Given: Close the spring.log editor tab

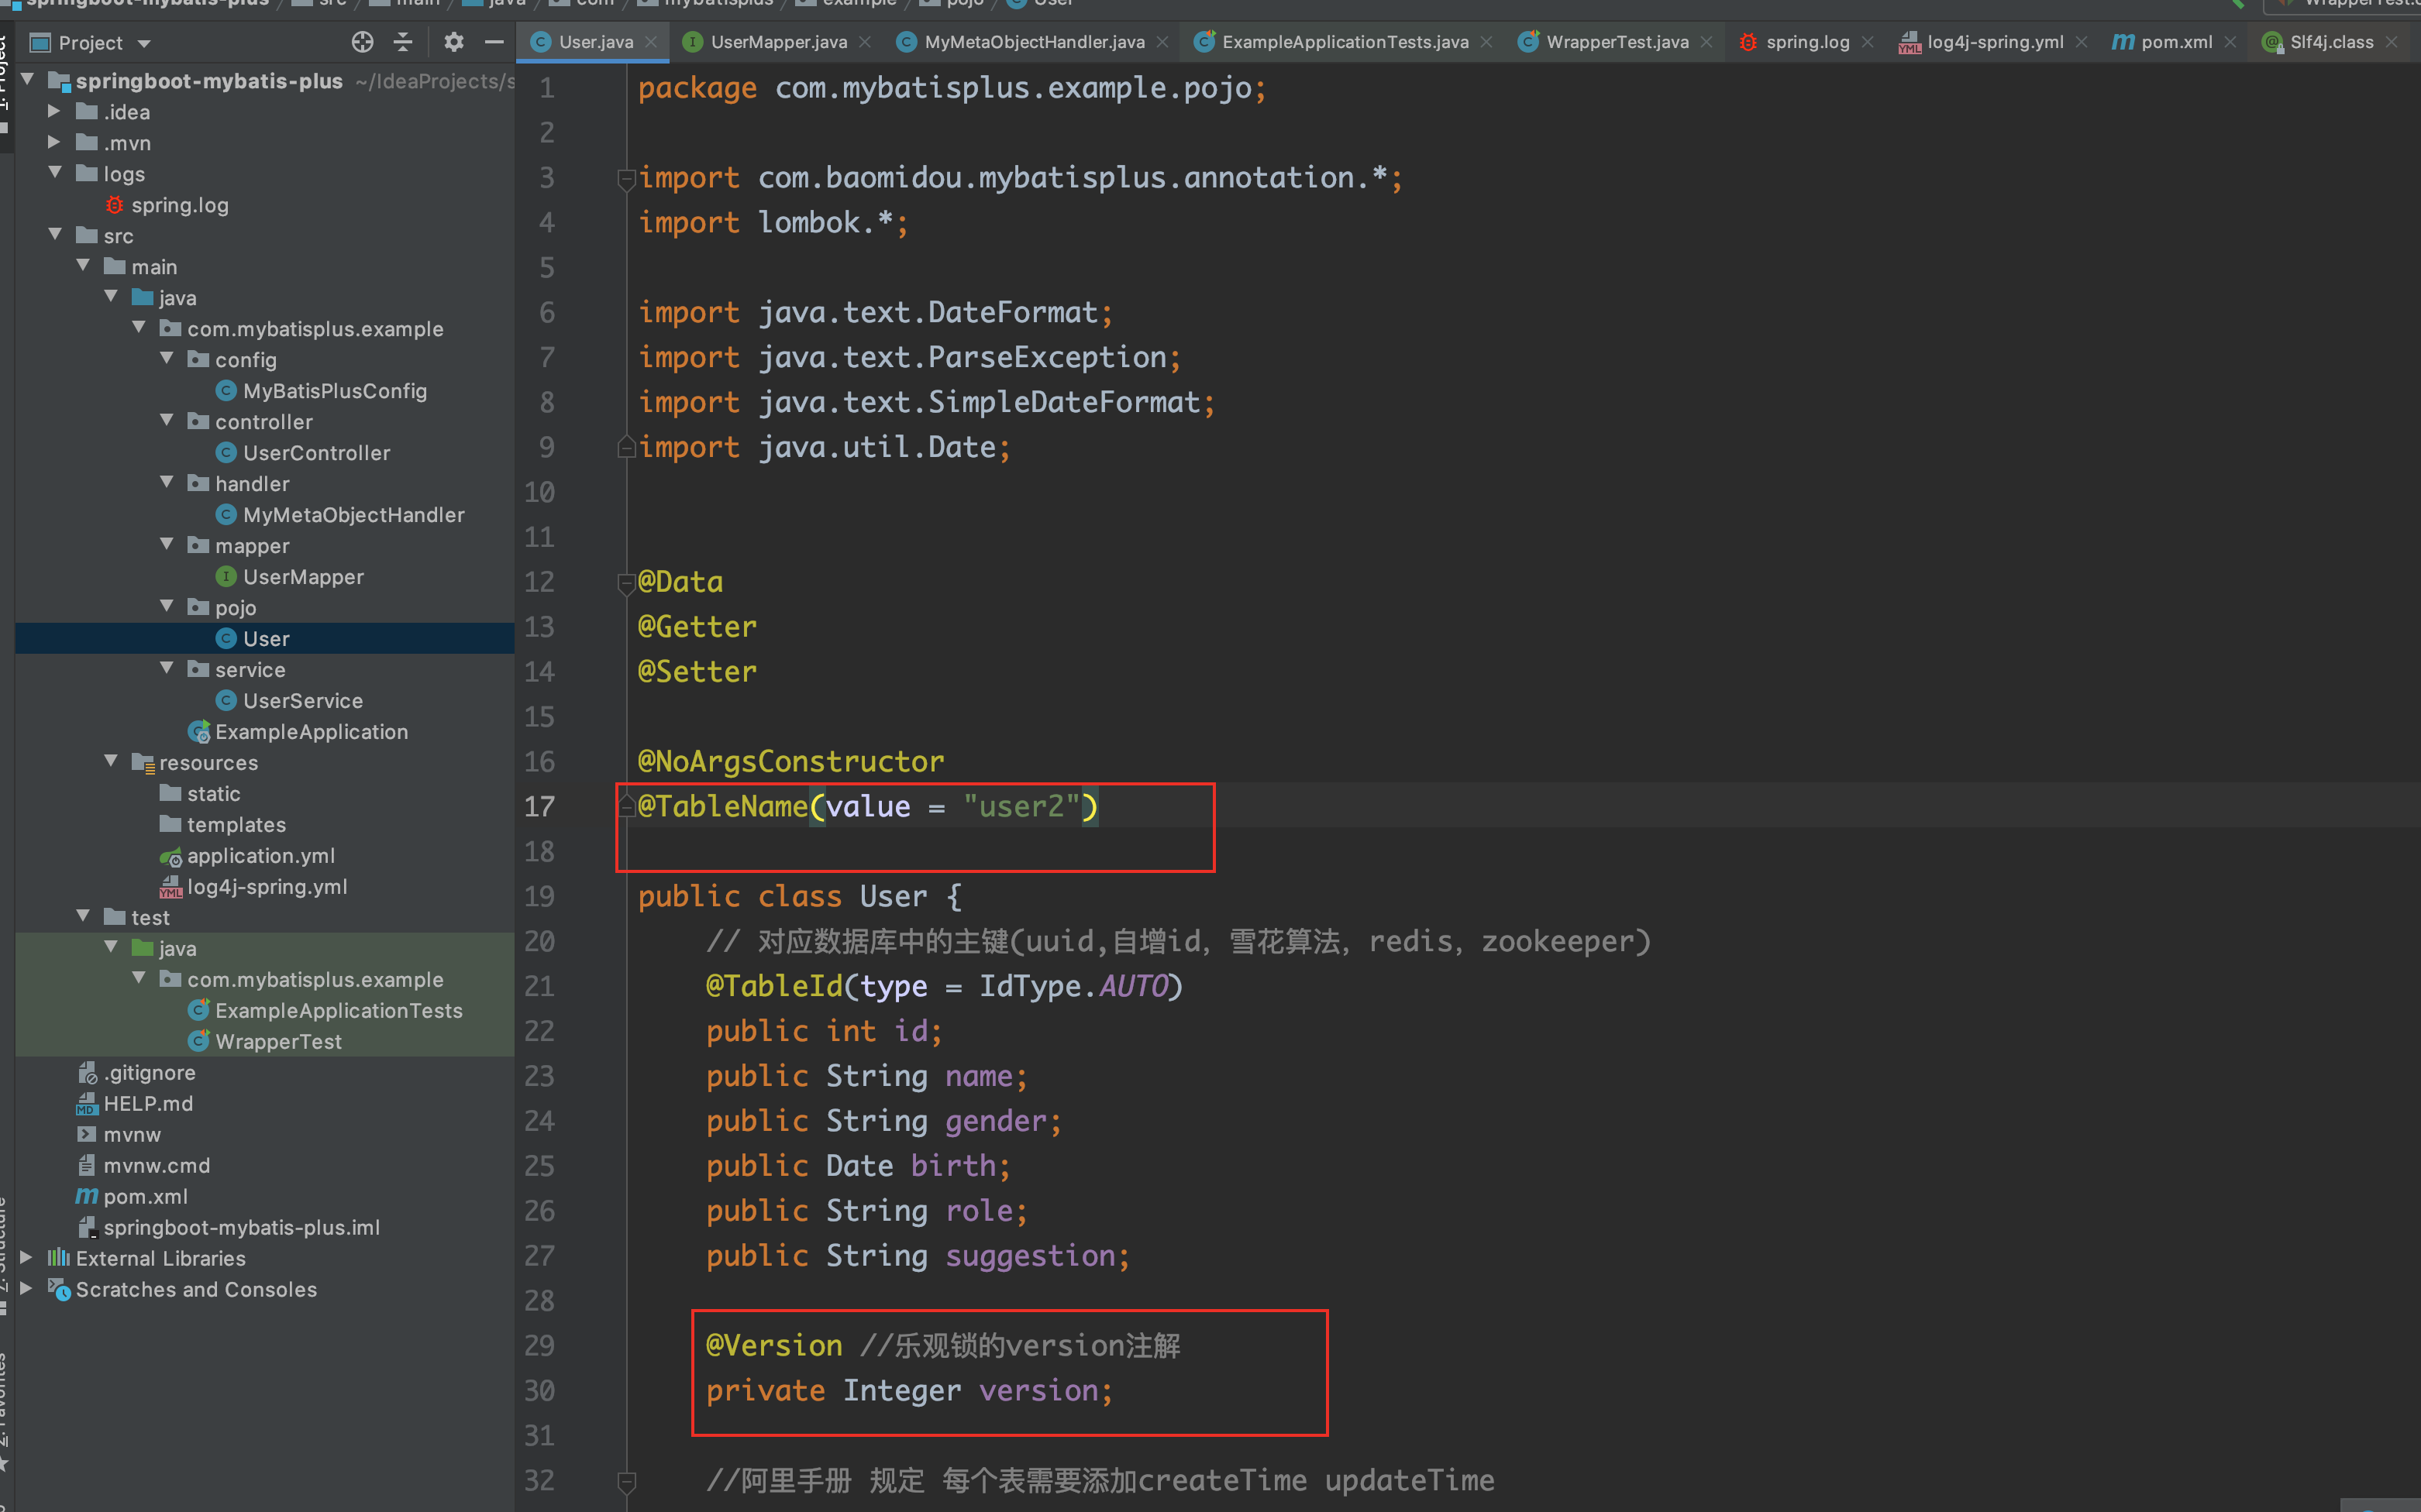Looking at the screenshot, I should [x=1868, y=42].
